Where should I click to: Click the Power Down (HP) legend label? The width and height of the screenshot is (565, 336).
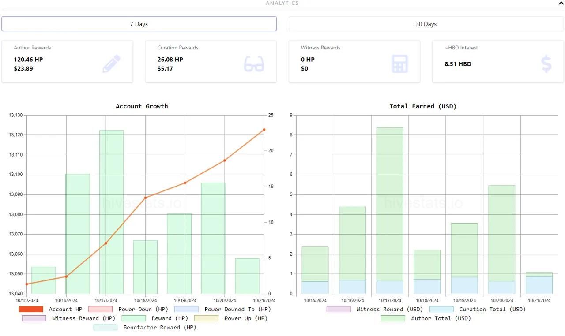[143, 309]
